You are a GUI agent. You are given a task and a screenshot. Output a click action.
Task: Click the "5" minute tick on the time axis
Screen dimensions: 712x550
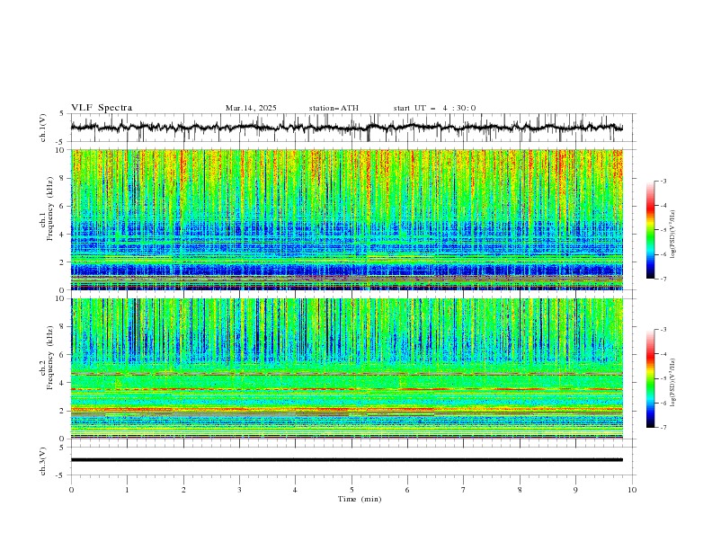tap(352, 490)
